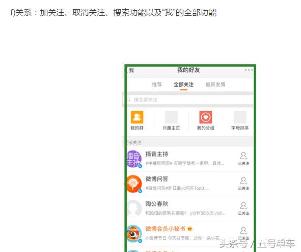
Task: Toggle 已关注 for 播音主持
Action: point(243,159)
